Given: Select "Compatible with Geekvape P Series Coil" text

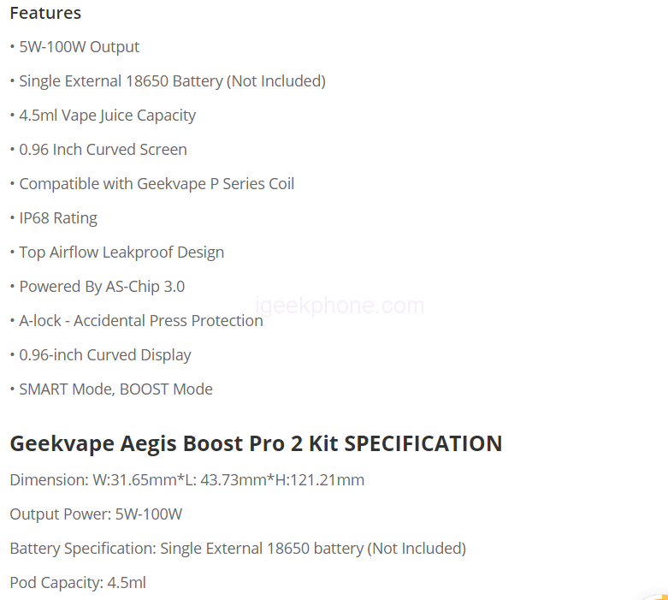Looking at the screenshot, I should pyautogui.click(x=157, y=184).
